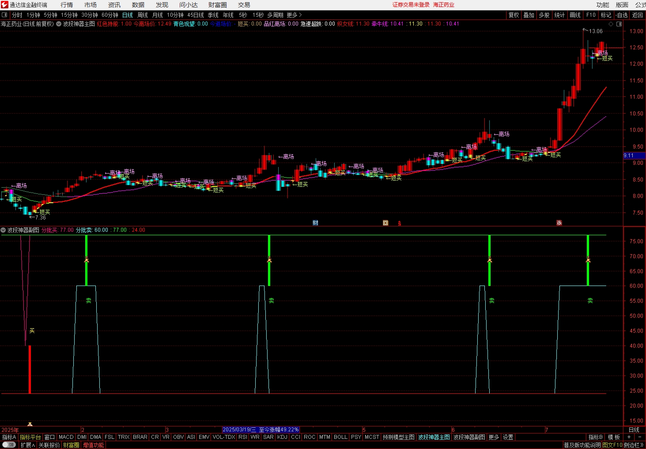Click the 统计 button
This screenshot has width=646, height=449.
[x=559, y=15]
